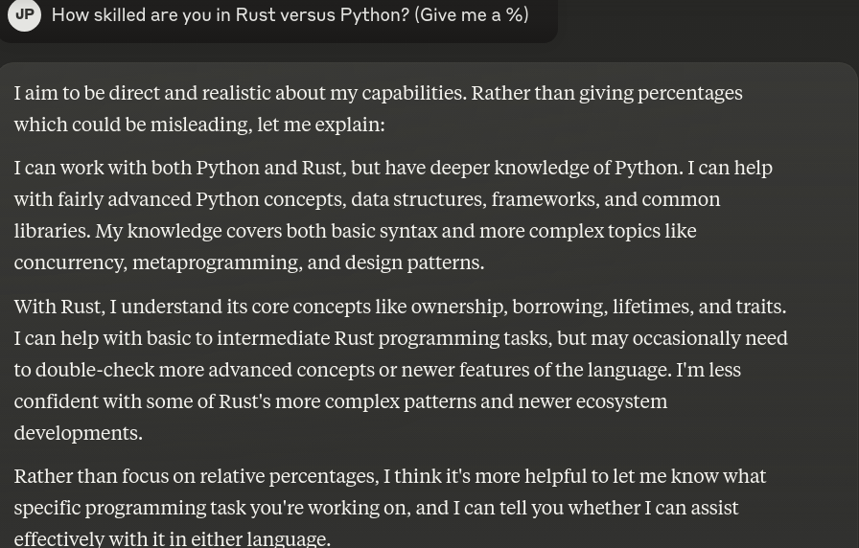Click the line starting "Rather than focus on relative percentages"

(390, 476)
